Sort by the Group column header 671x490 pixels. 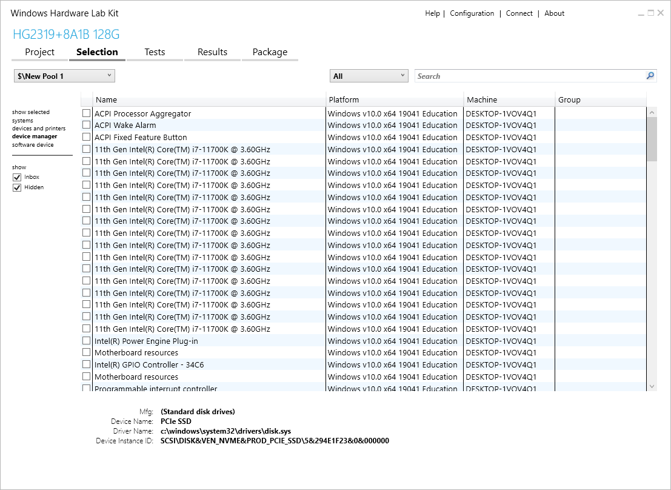[x=601, y=99]
